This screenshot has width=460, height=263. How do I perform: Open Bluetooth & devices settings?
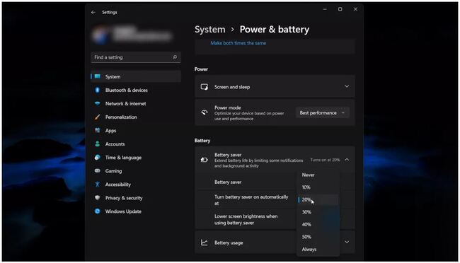coord(136,90)
